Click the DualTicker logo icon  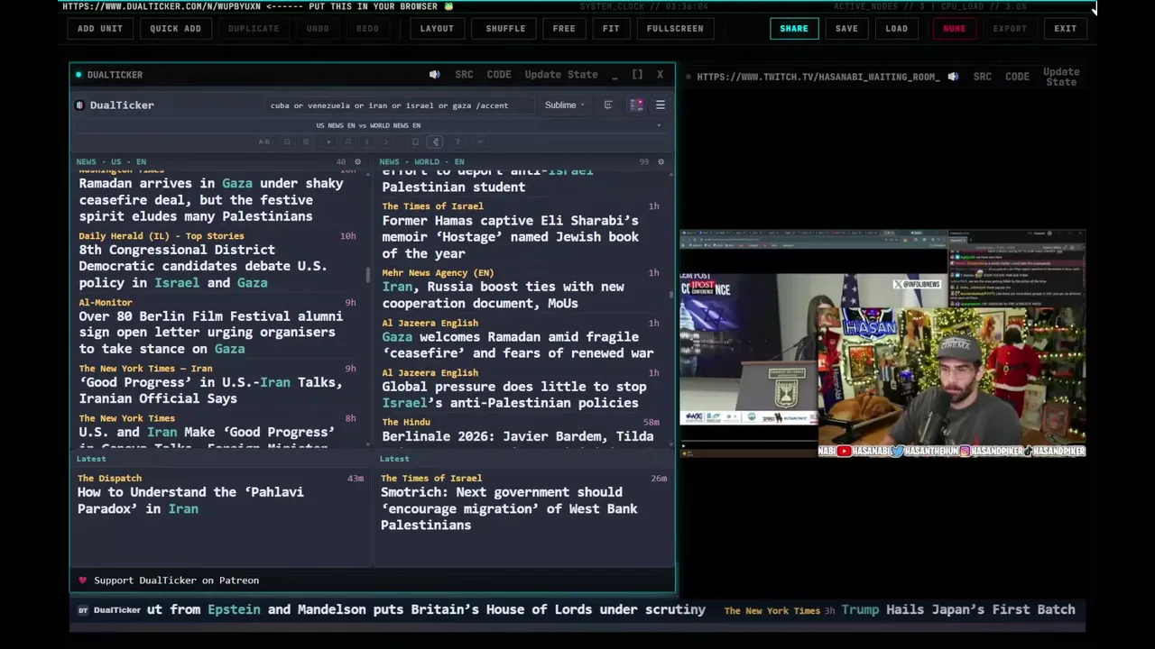[79, 105]
